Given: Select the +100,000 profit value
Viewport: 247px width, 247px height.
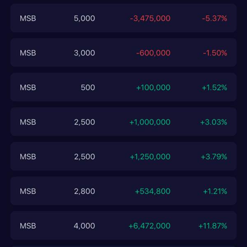Looking at the screenshot, I should coord(153,88).
